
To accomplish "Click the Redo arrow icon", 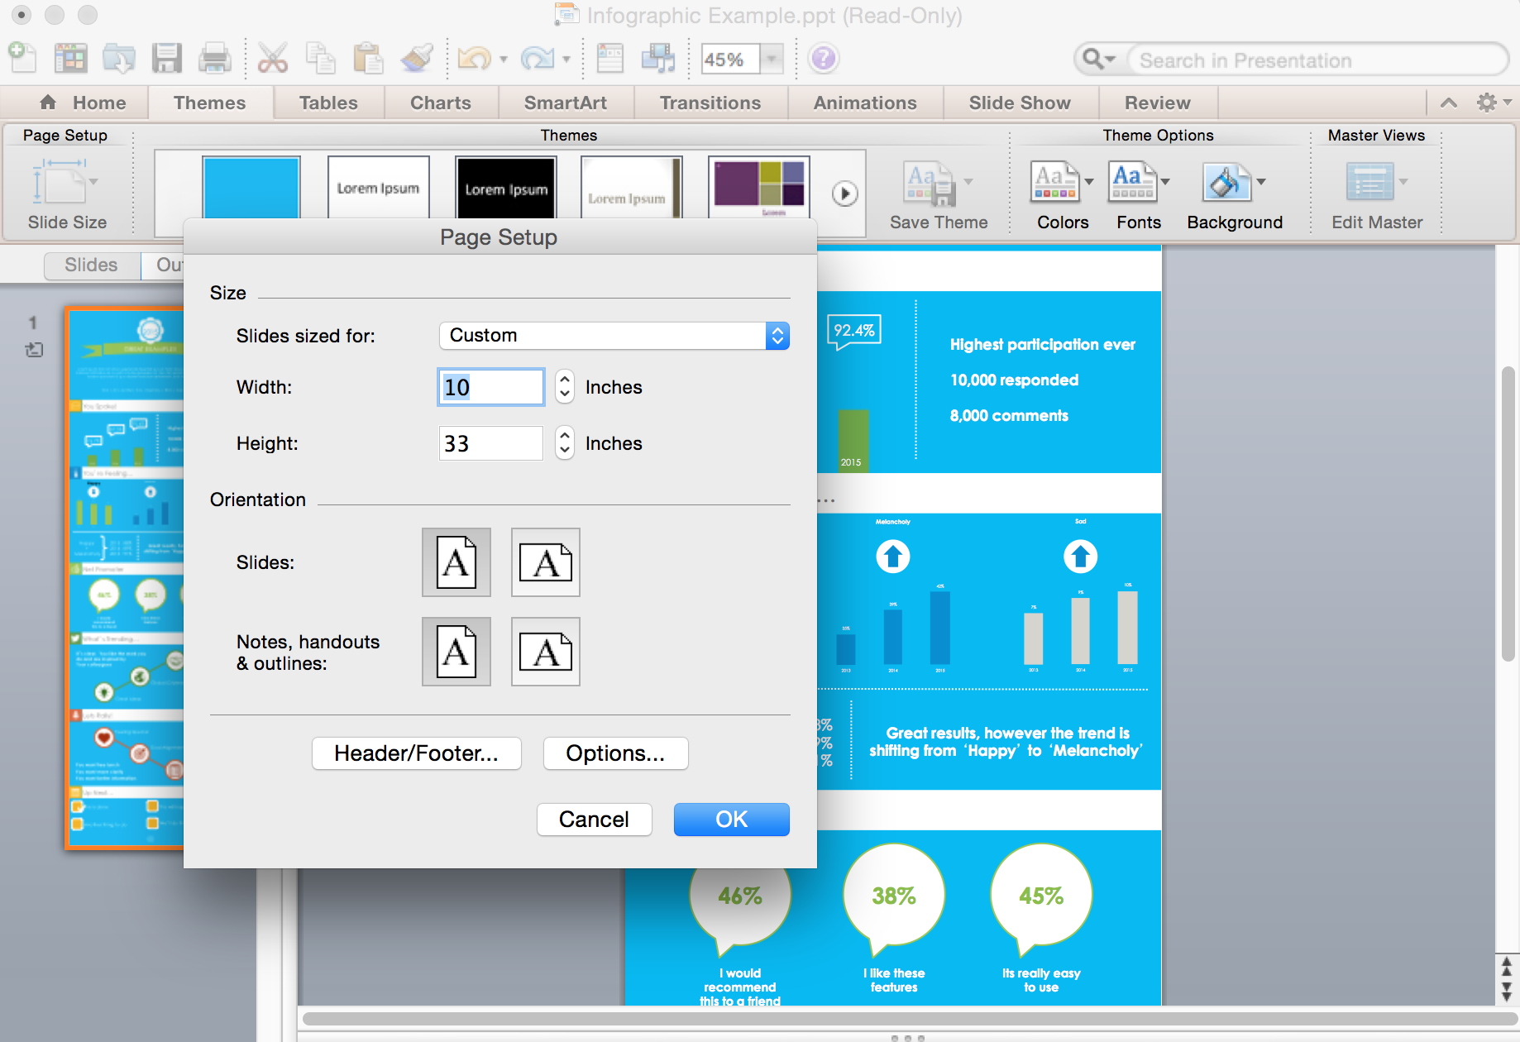I will click(538, 58).
